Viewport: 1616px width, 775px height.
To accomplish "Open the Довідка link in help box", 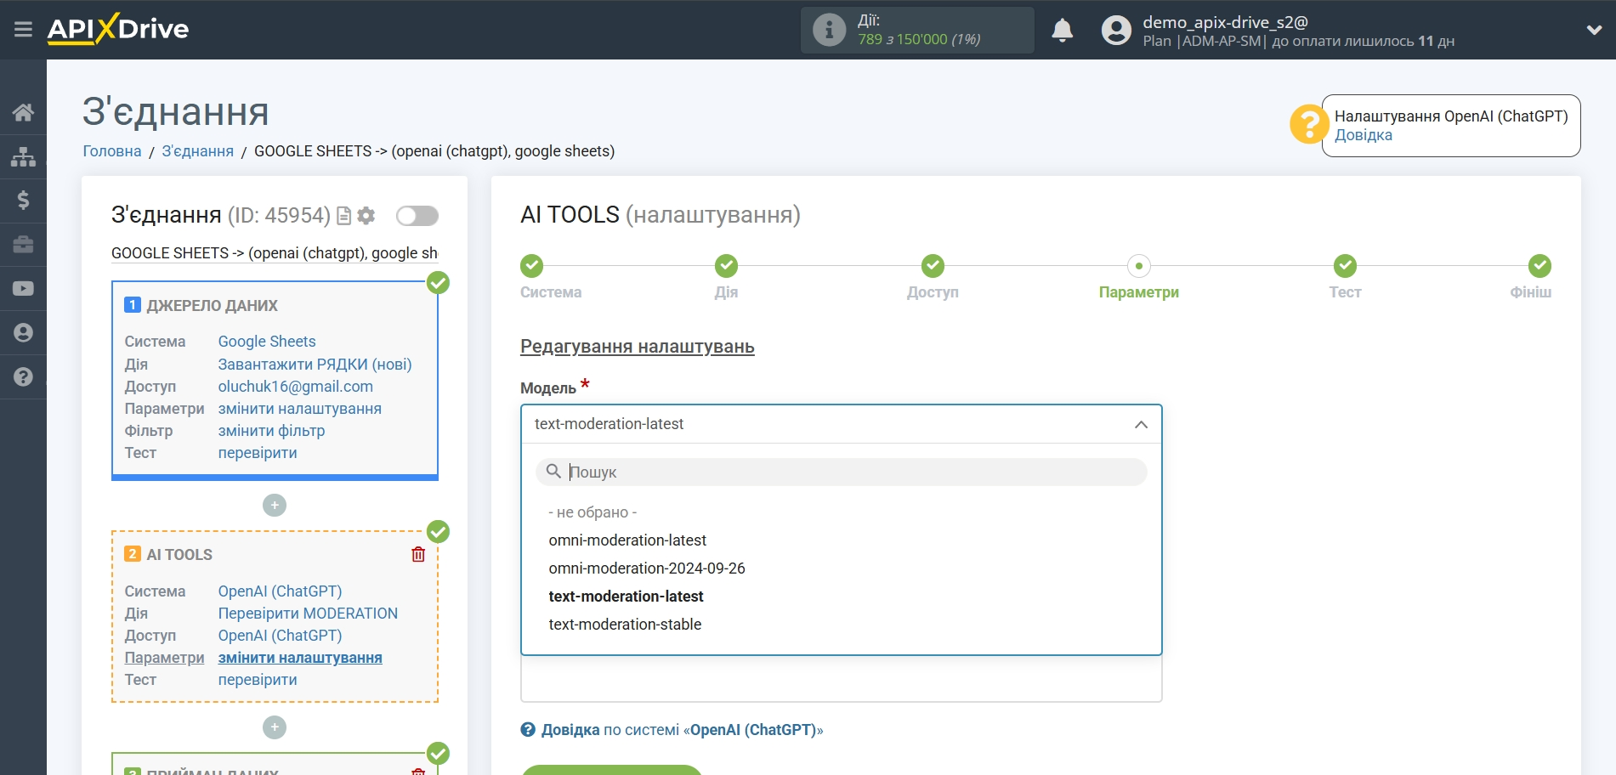I will click(x=1364, y=135).
